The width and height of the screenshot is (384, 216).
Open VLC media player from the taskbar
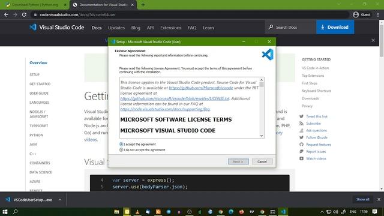pos(137,212)
